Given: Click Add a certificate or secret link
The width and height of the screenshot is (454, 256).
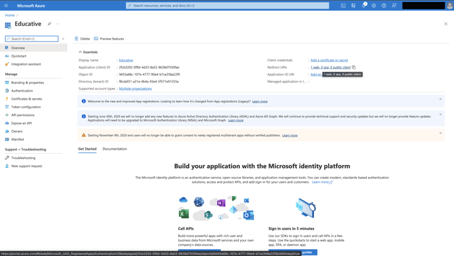Looking at the screenshot, I should [x=329, y=60].
